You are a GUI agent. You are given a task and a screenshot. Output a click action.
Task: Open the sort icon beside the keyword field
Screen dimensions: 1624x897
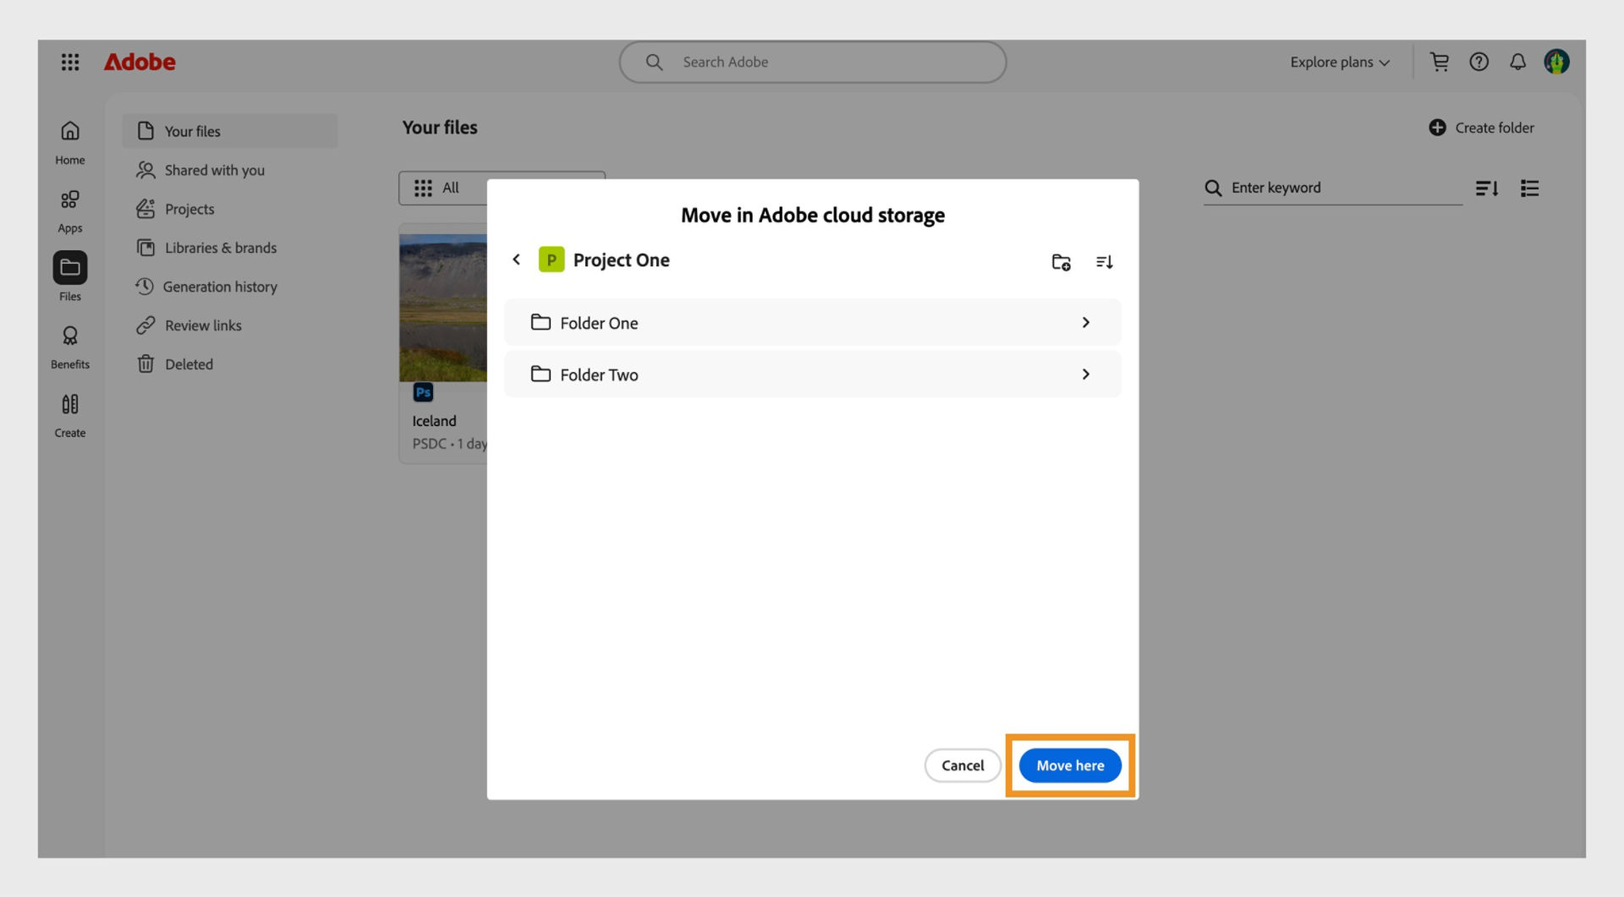(1487, 188)
